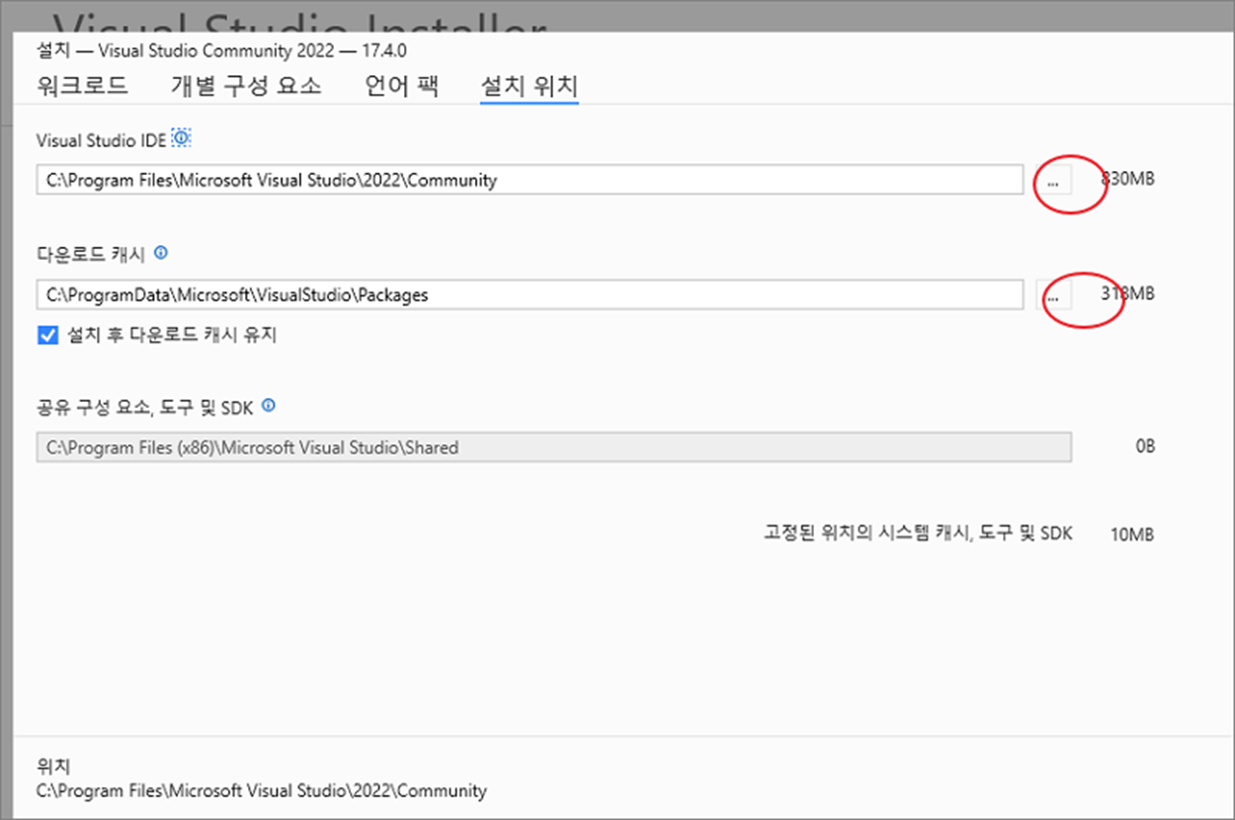Click the disabled Shared components path field
The image size is (1235, 820).
point(553,448)
